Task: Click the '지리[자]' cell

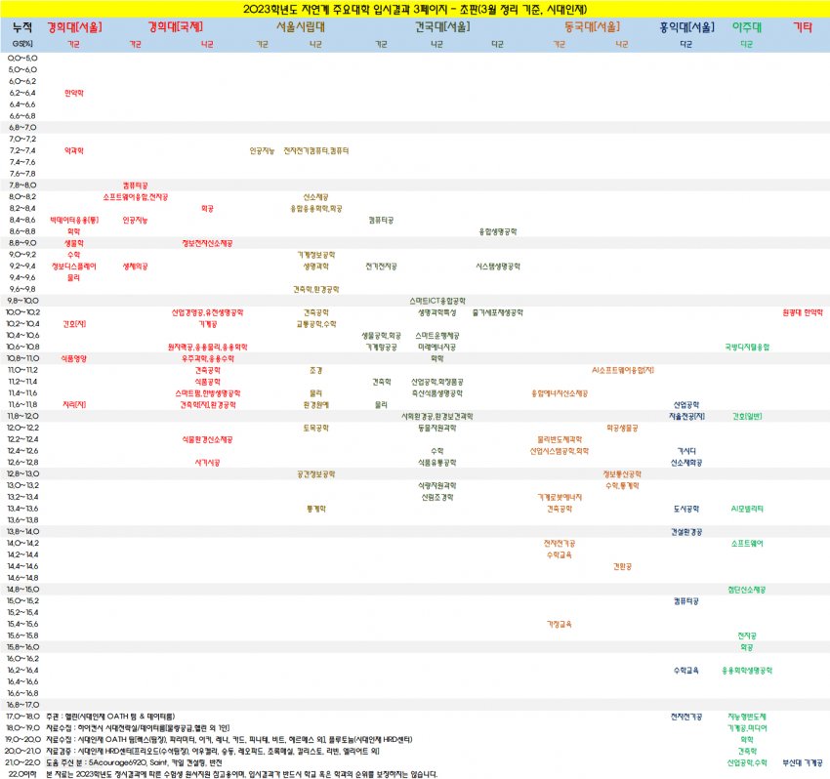Action: (74, 404)
